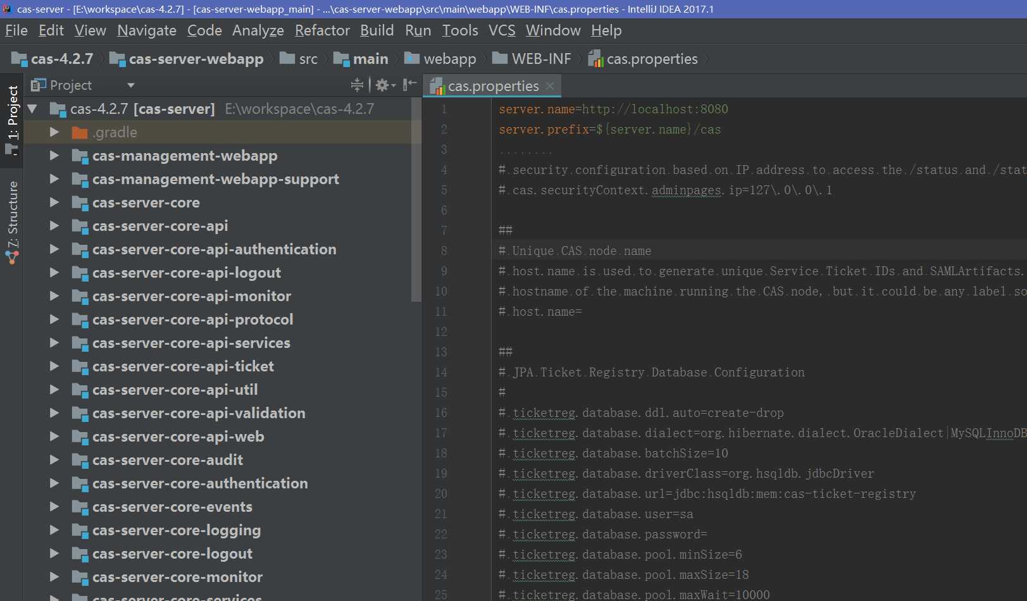
Task: Open the Code menu
Action: [x=204, y=30]
